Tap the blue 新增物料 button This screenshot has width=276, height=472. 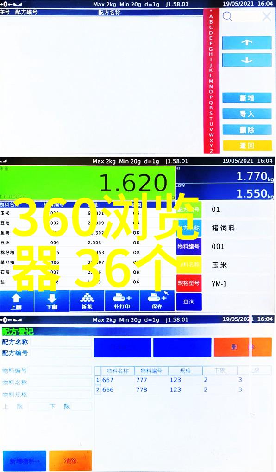point(24,460)
